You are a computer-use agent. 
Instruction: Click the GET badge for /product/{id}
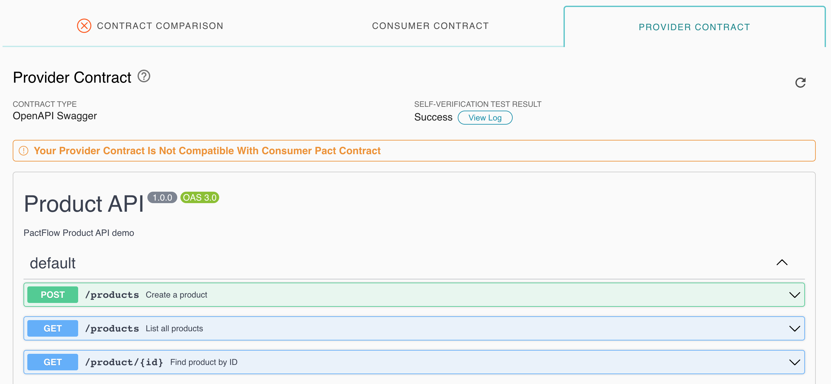53,362
